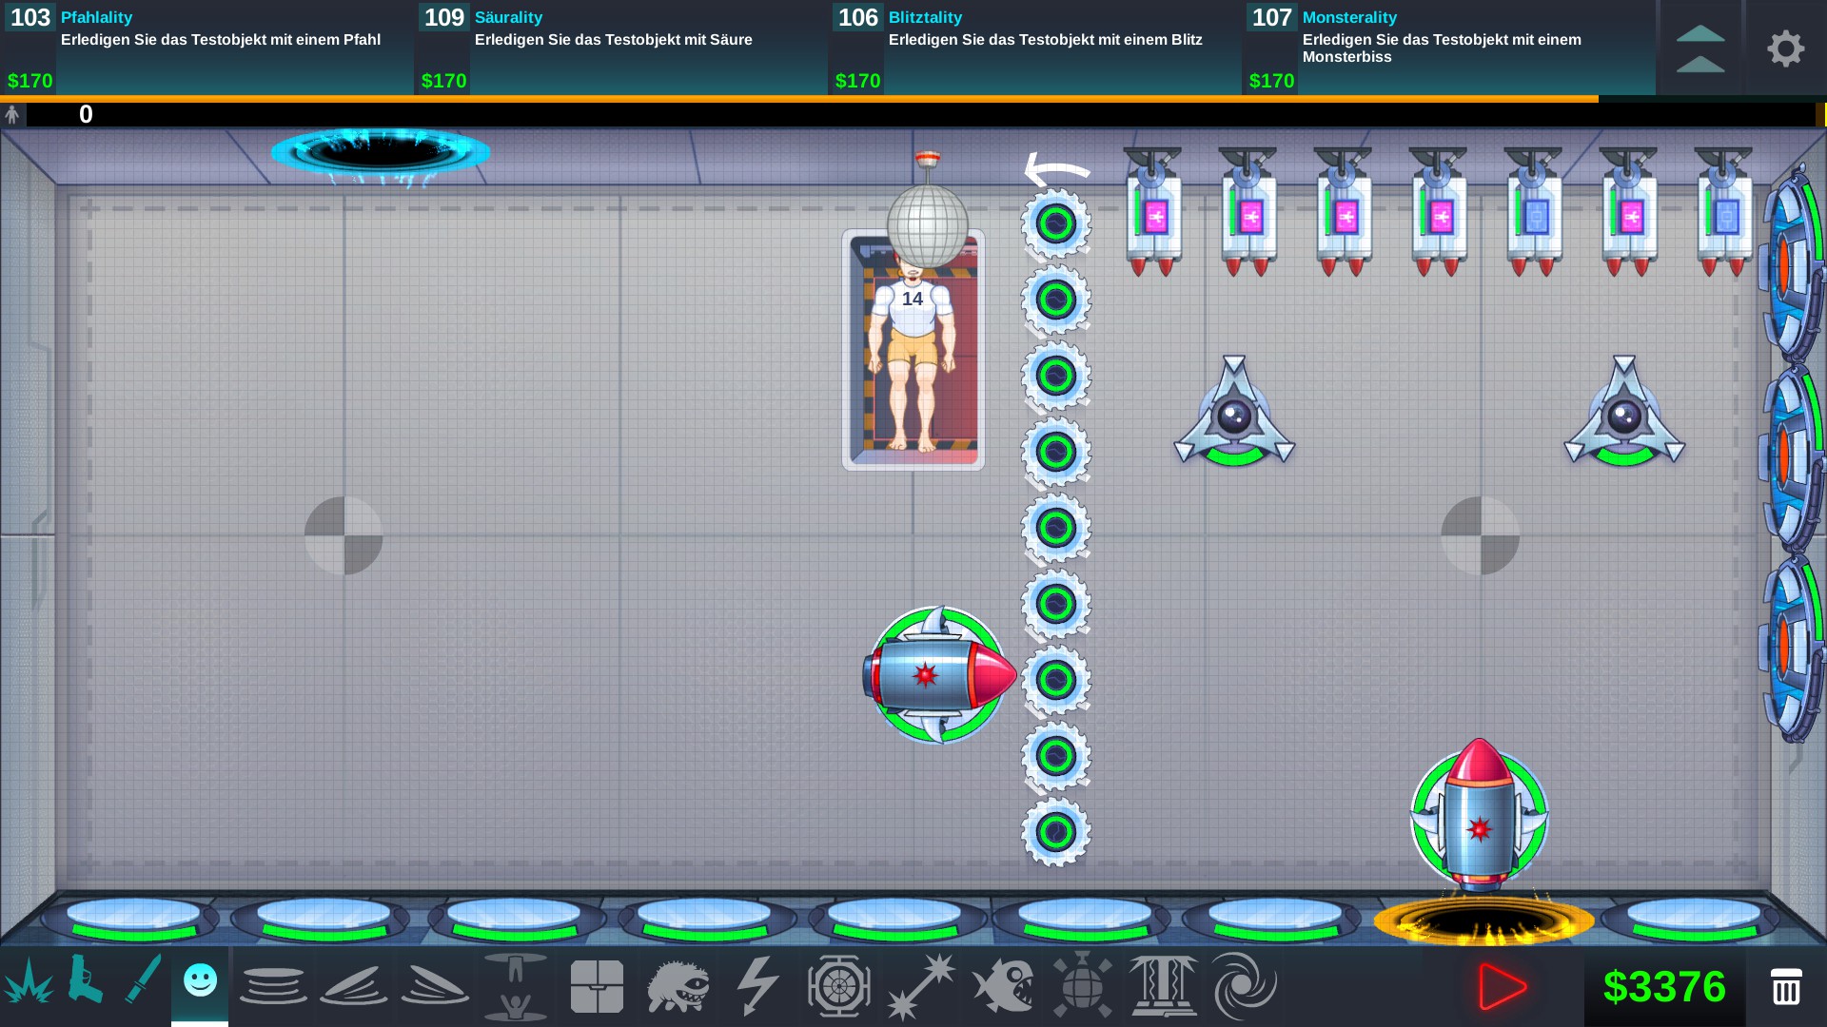Open settings via gear icon
This screenshot has width=1827, height=1027.
click(x=1785, y=48)
